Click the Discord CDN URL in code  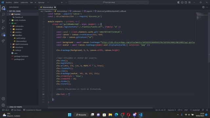point(148,42)
